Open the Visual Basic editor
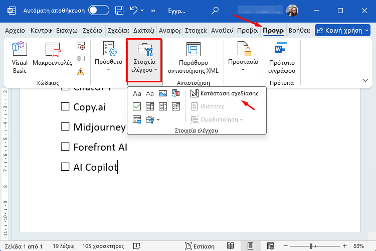 [20, 58]
